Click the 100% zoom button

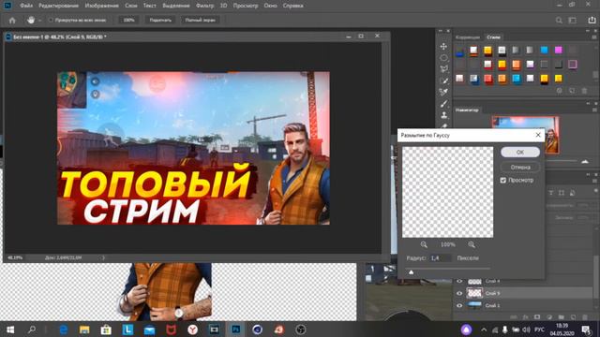(129, 20)
